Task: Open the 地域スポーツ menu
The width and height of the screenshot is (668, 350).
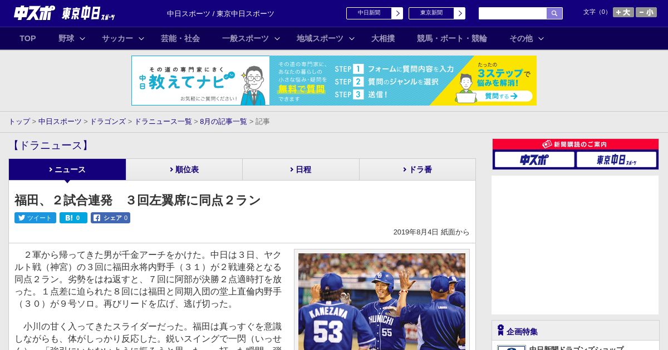Action: (x=320, y=38)
